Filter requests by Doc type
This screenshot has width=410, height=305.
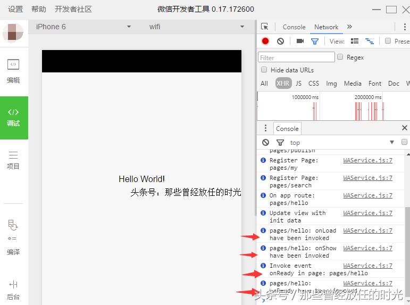pyautogui.click(x=394, y=84)
